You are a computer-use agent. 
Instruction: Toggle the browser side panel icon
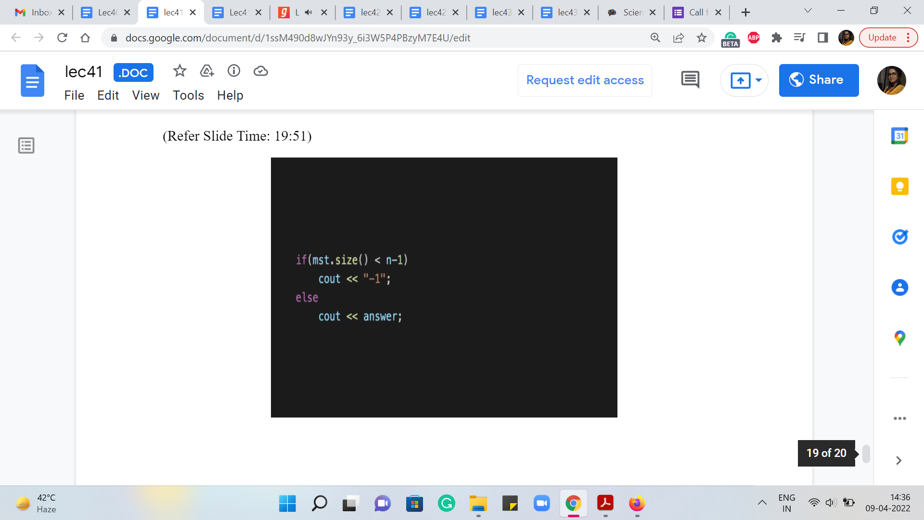coord(822,38)
